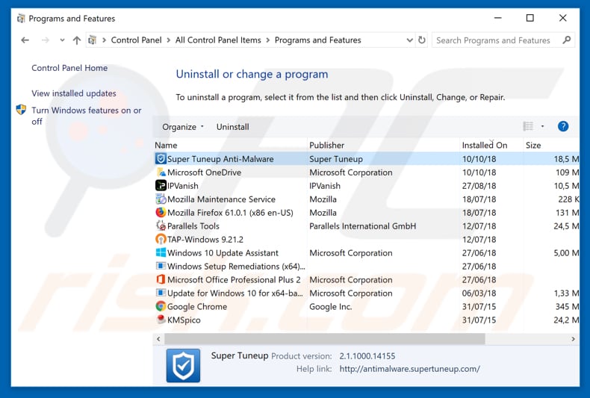Open View installed updates link
Screen dimensions: 590x398
pyautogui.click(x=74, y=93)
